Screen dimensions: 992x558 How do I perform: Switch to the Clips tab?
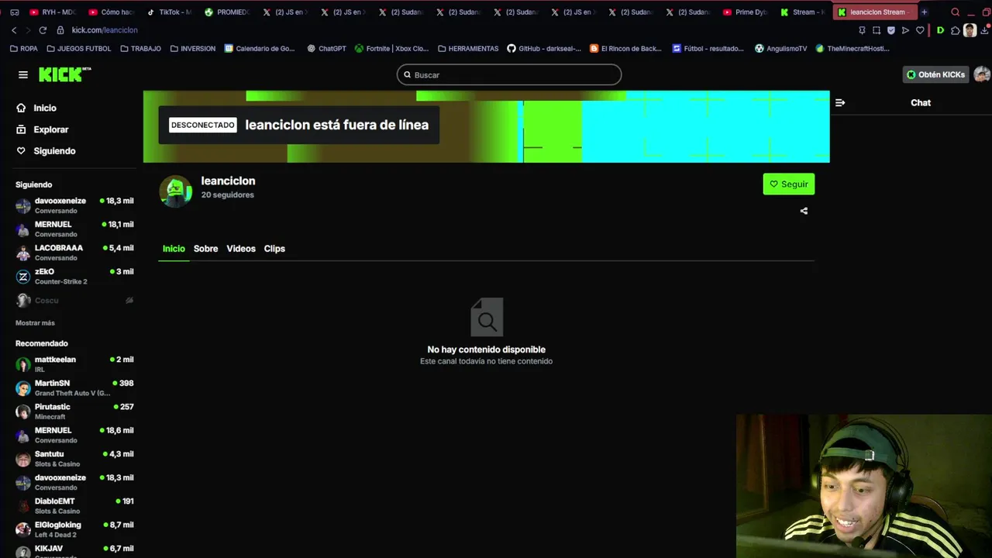274,249
